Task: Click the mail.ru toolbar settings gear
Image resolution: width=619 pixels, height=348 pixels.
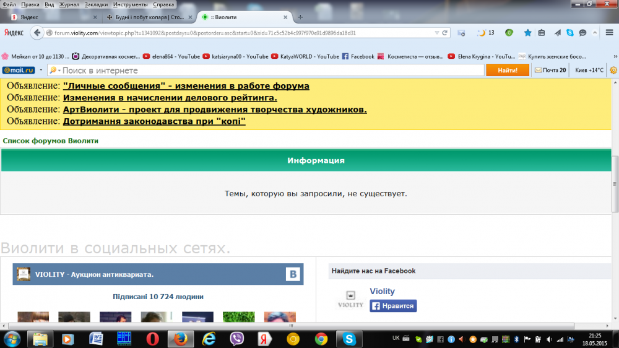Action: pyautogui.click(x=613, y=71)
